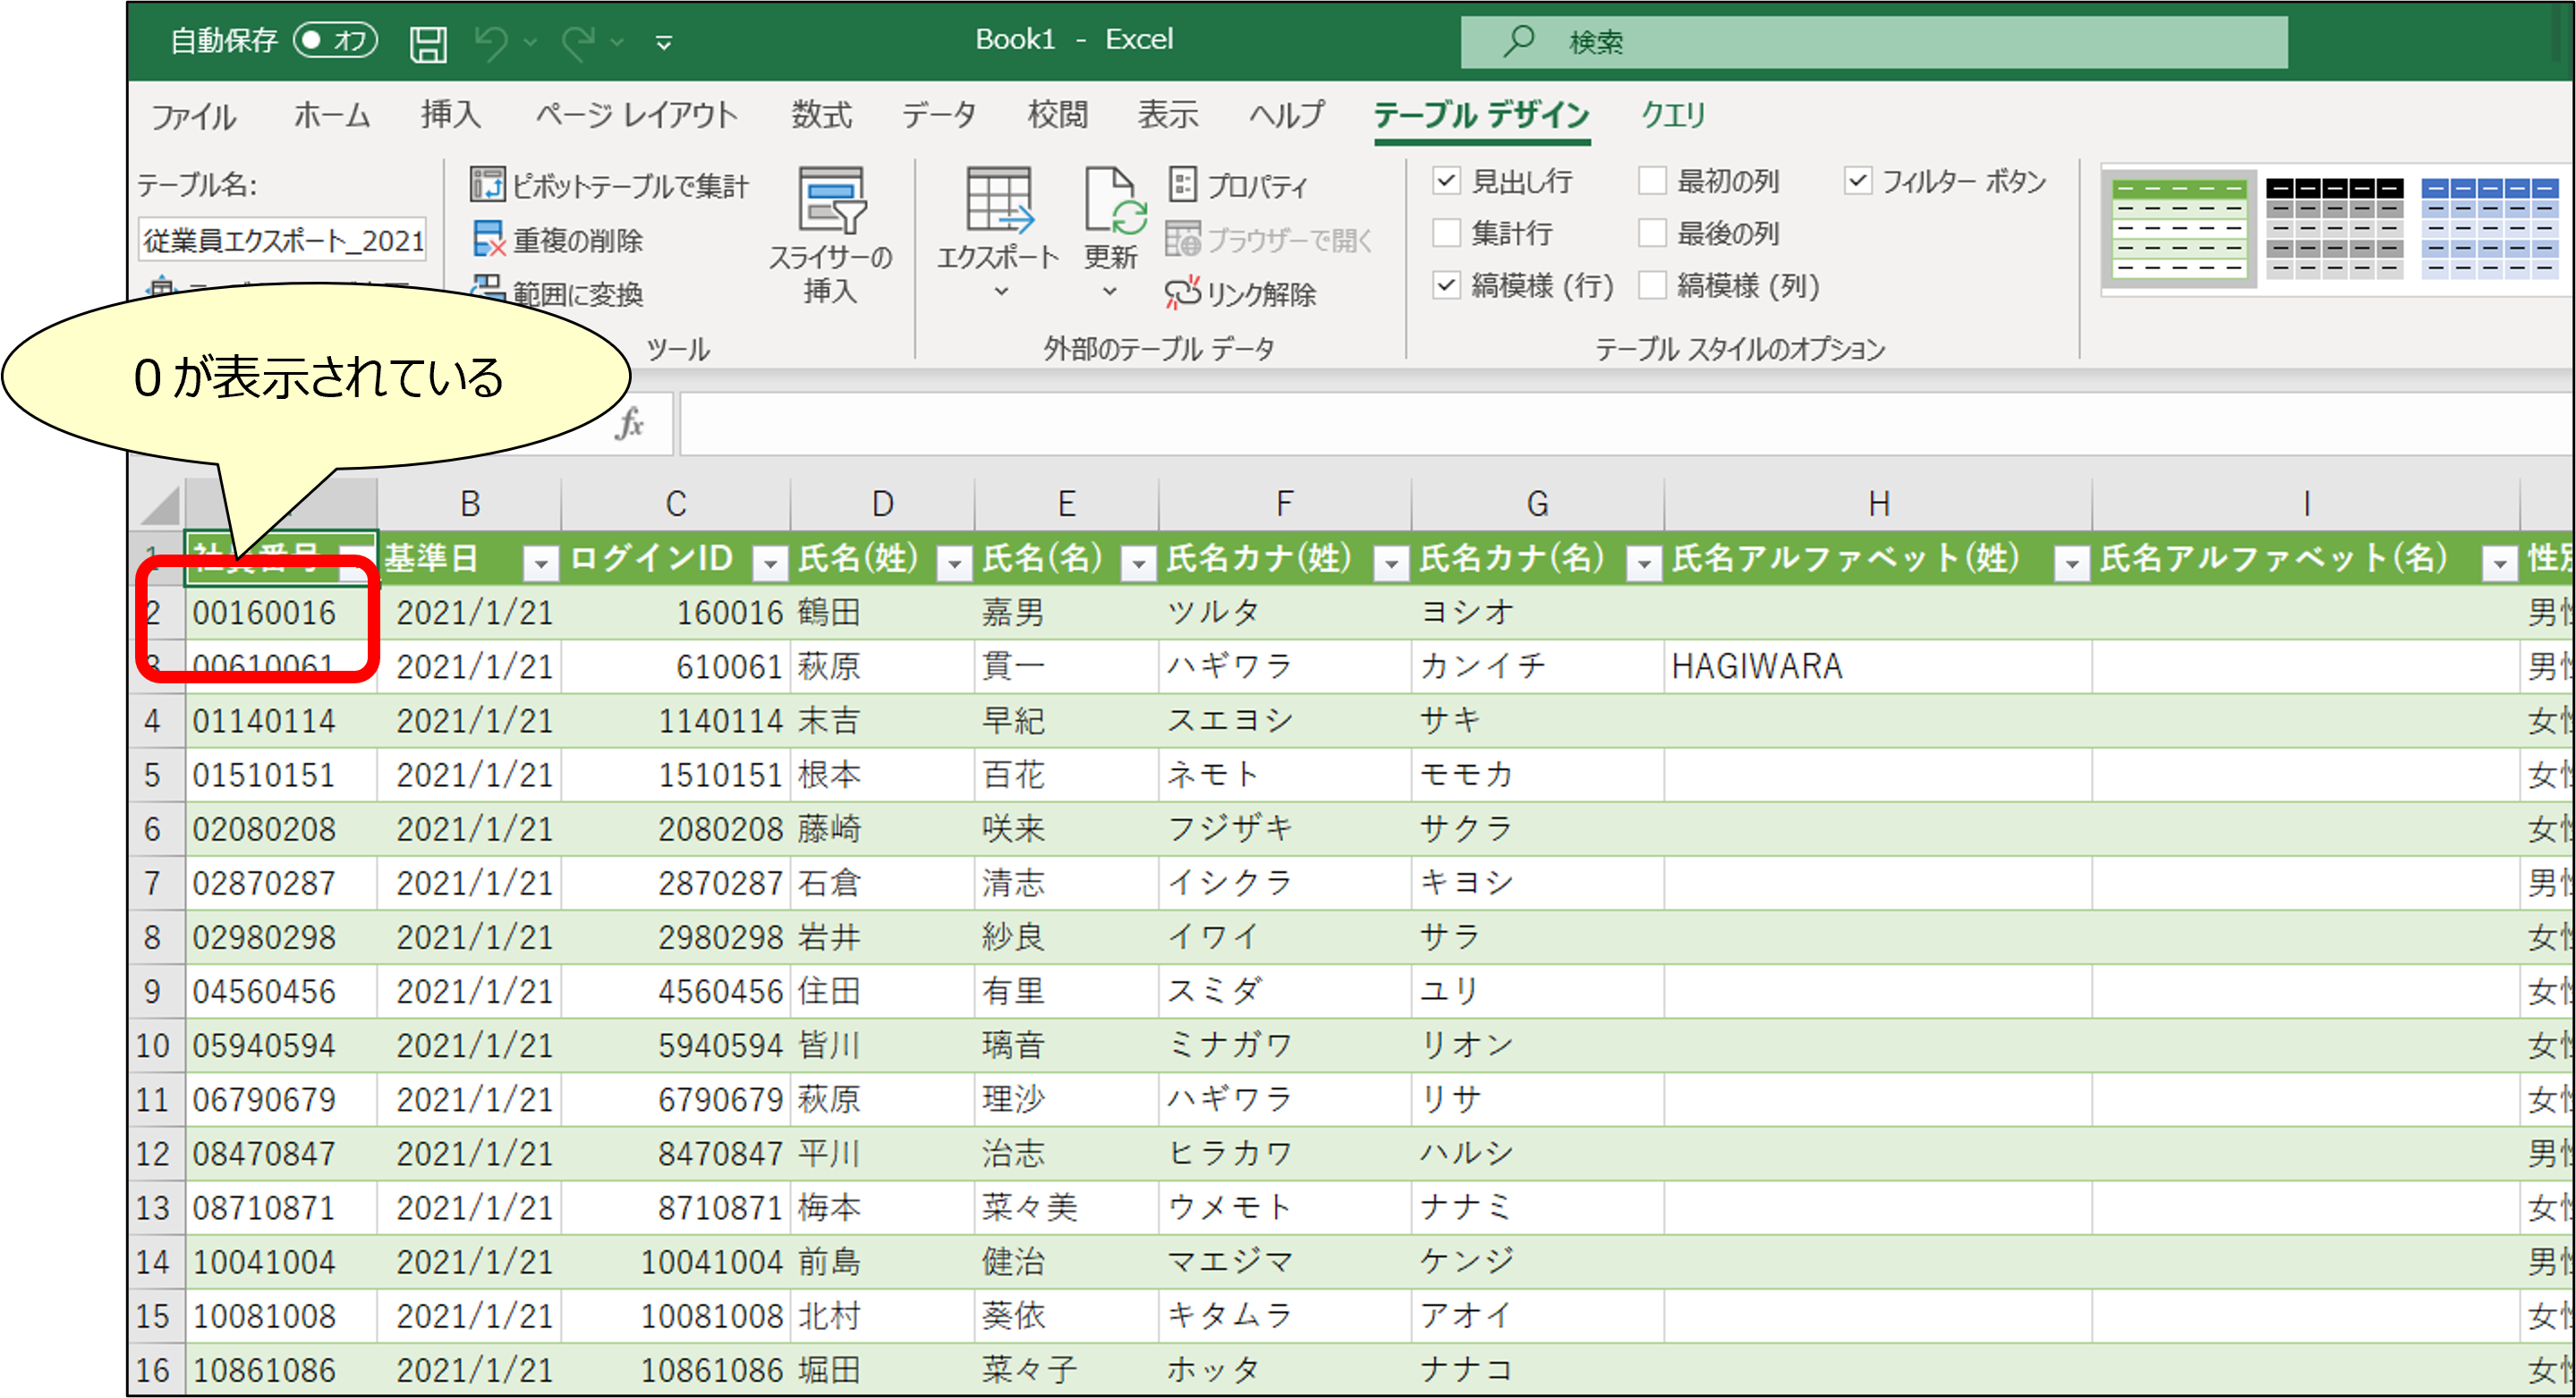The image size is (2576, 1398).
Task: Open the ページ レイアウト tab
Action: pyautogui.click(x=636, y=114)
